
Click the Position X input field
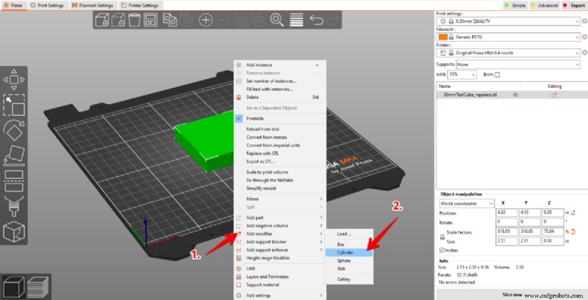506,213
